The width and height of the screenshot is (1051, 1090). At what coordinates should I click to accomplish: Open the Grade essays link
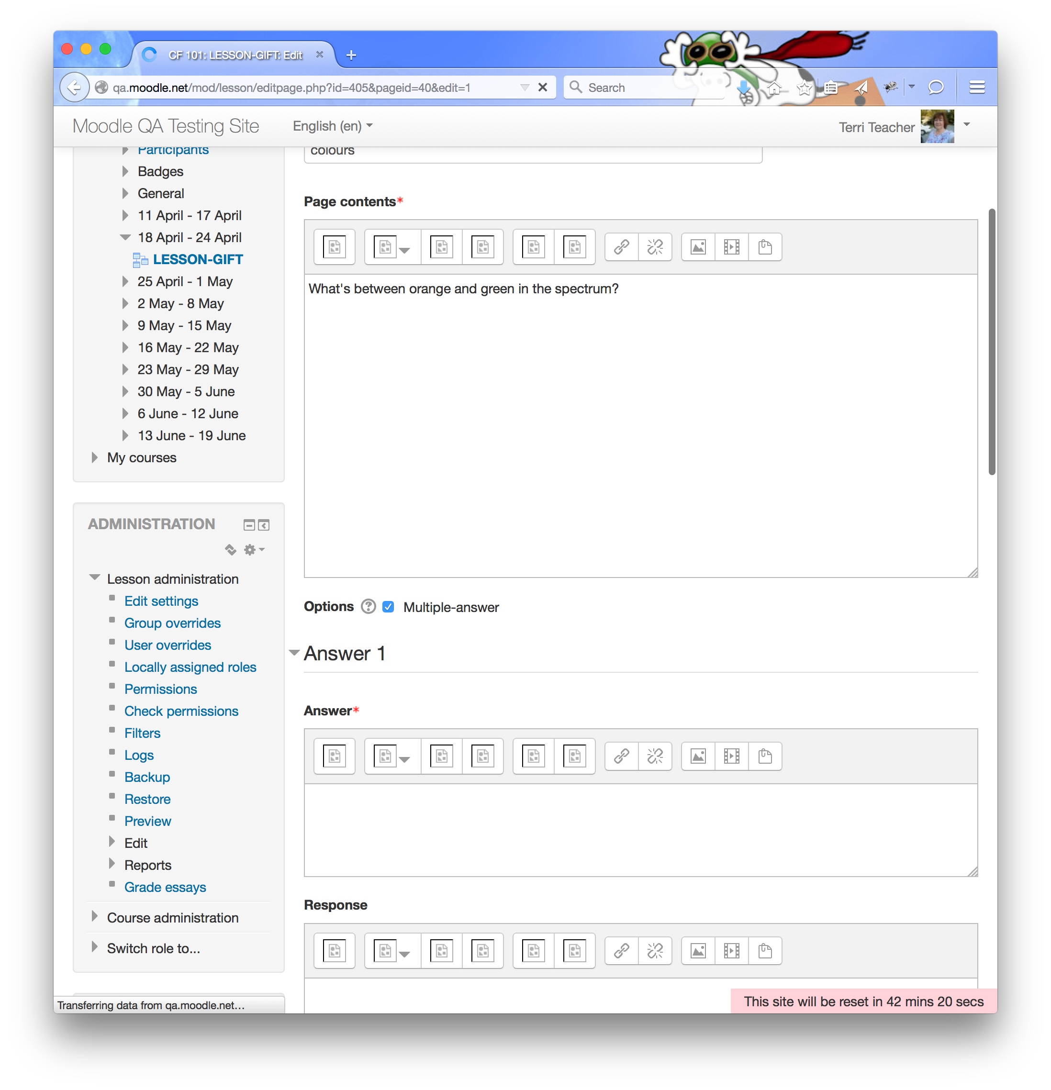tap(165, 887)
